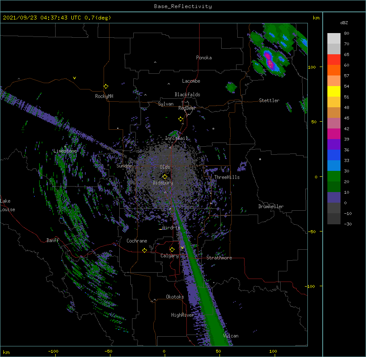
Task: Pick the yellow 51-54 dBZ legend swatch
Action: (x=334, y=91)
